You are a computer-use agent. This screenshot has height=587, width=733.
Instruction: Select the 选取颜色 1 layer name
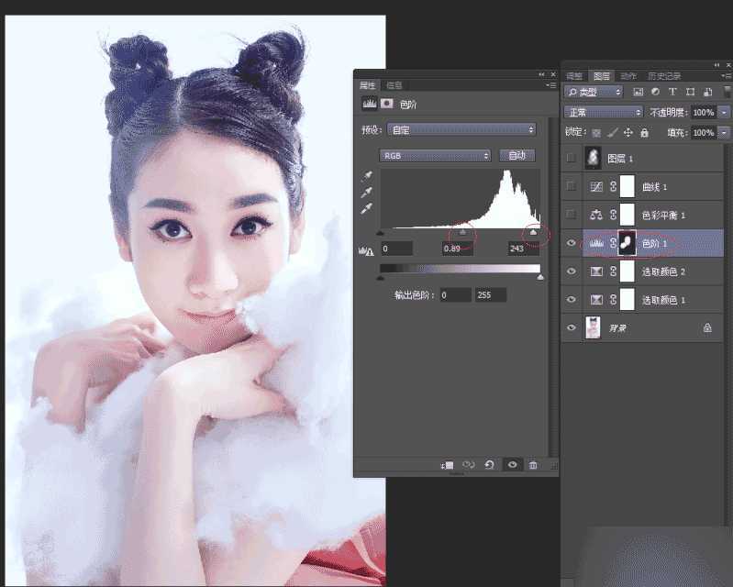pos(663,300)
